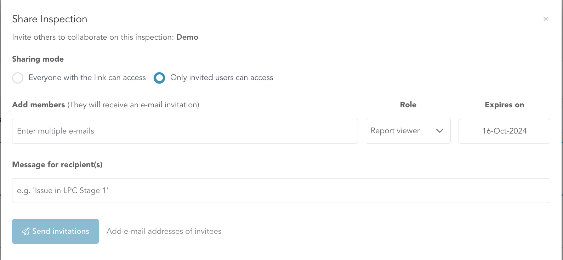Click the "Message for recipient(s)" label

pyautogui.click(x=57, y=165)
